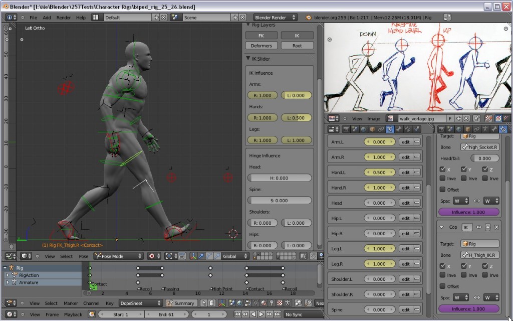
Task: Open the Pose menu in viewport header
Action: pyautogui.click(x=84, y=256)
